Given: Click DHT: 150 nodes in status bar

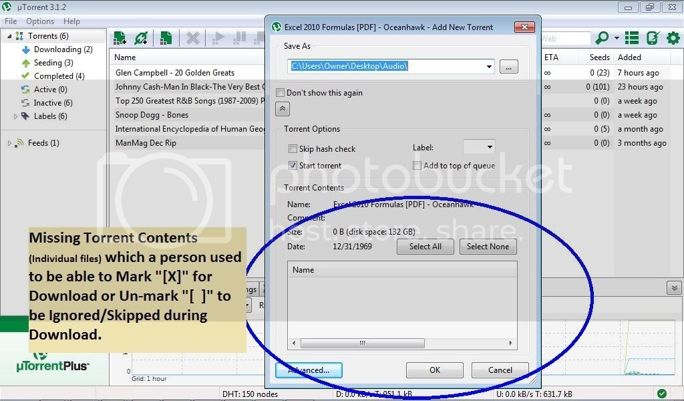Looking at the screenshot, I should click(x=250, y=394).
